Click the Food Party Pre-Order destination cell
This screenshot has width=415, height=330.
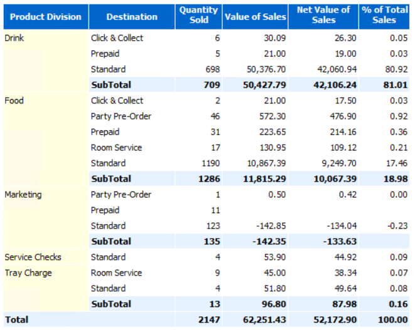pyautogui.click(x=121, y=116)
